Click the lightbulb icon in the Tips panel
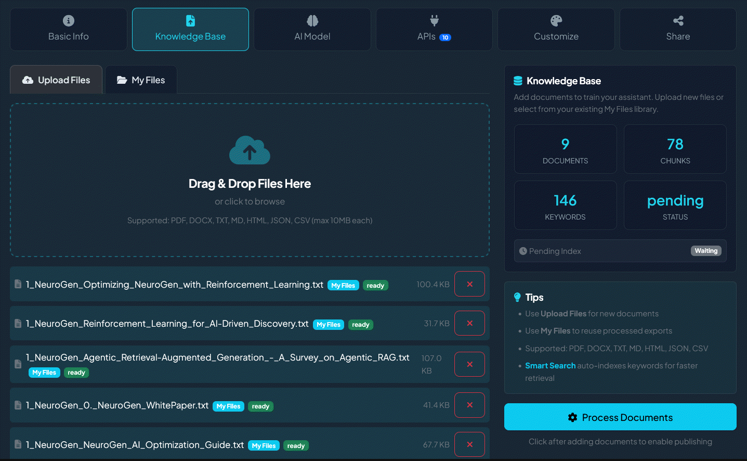 (x=517, y=297)
